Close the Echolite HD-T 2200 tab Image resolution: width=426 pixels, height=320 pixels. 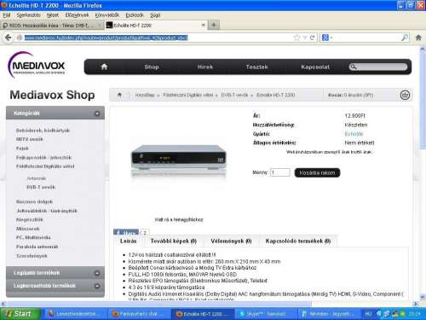(x=203, y=25)
